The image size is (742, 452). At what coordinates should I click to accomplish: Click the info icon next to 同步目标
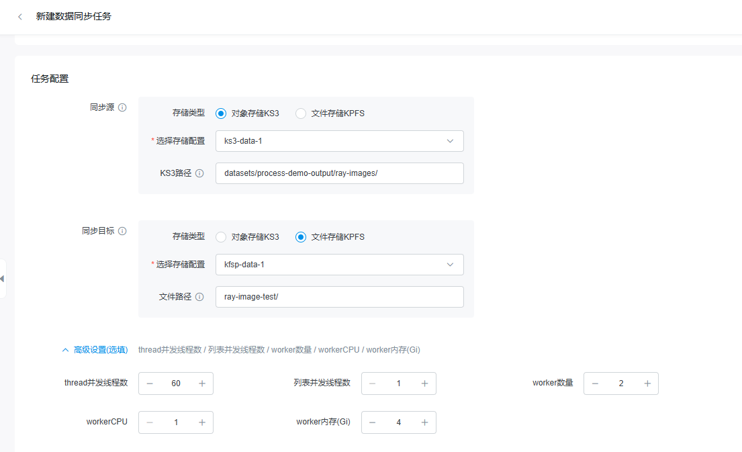coord(122,231)
